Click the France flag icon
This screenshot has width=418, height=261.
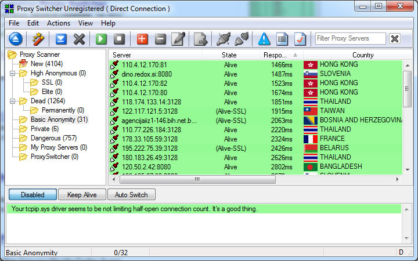pyautogui.click(x=310, y=139)
